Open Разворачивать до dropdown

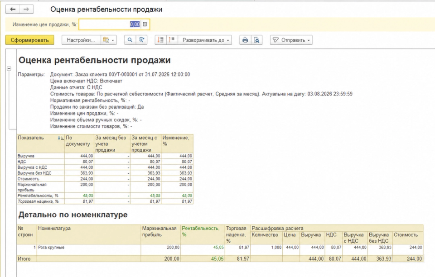pos(206,40)
